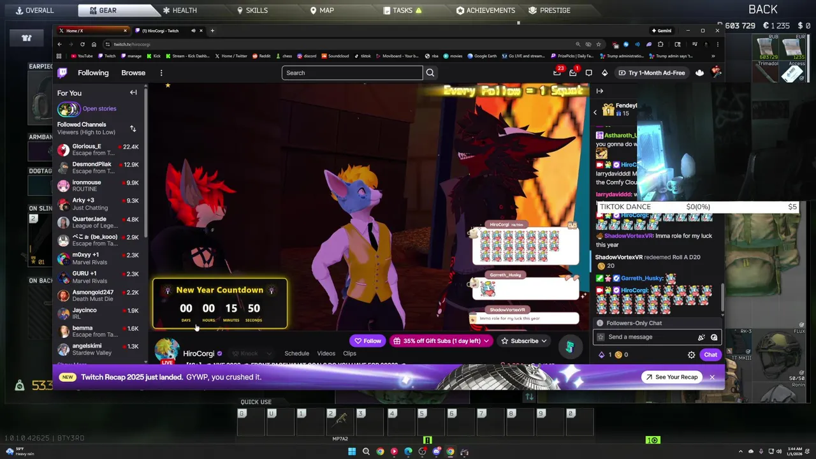816x459 pixels.
Task: Open the channel Clips tab
Action: 349,354
